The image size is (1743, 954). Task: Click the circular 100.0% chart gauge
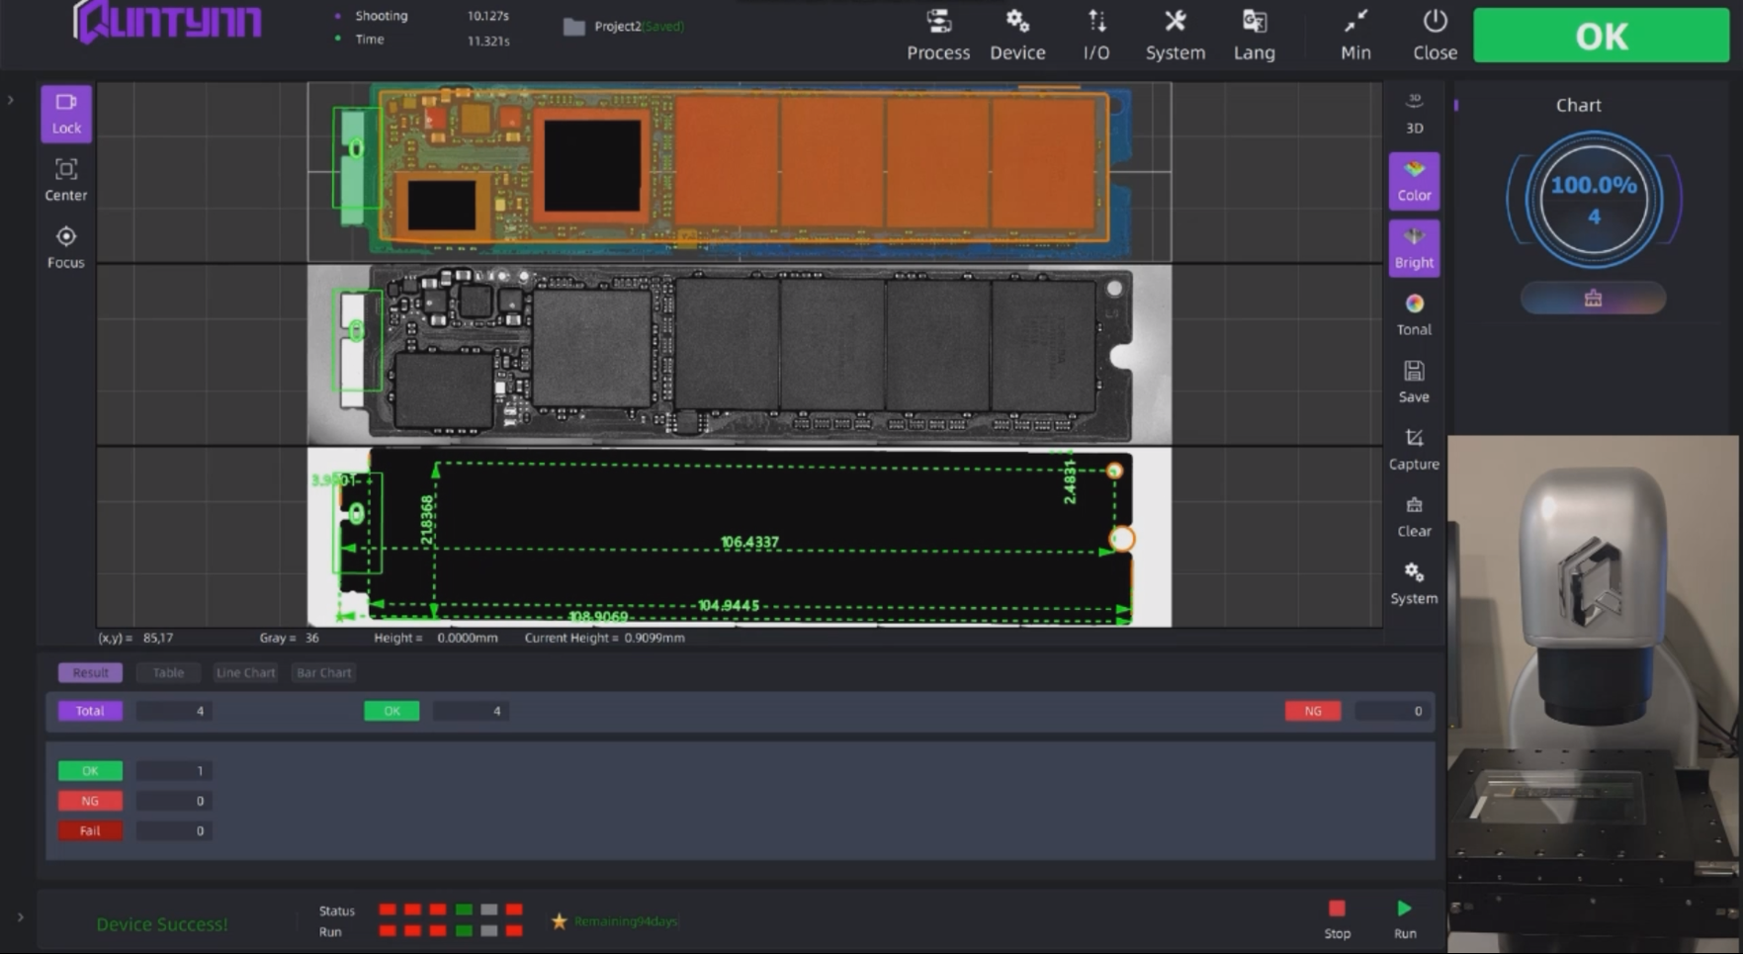click(x=1593, y=200)
